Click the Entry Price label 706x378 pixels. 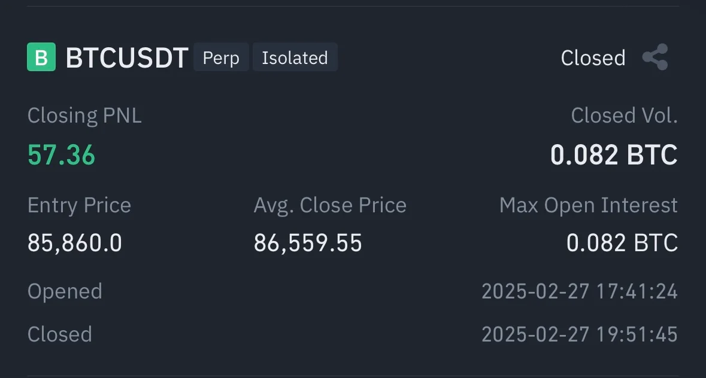[x=79, y=205]
